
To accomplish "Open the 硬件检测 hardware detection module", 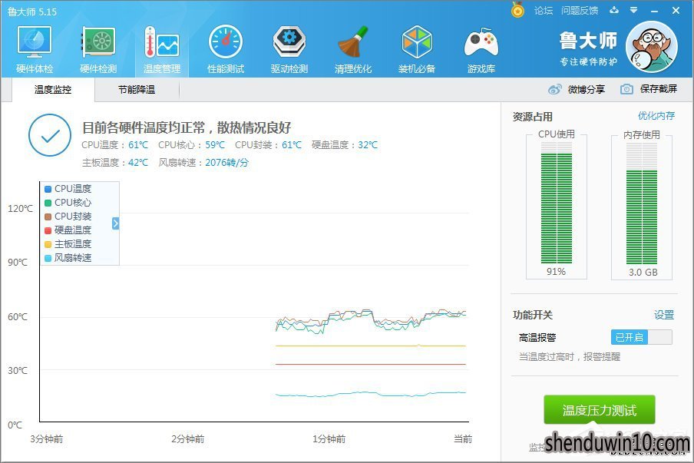I will [98, 50].
